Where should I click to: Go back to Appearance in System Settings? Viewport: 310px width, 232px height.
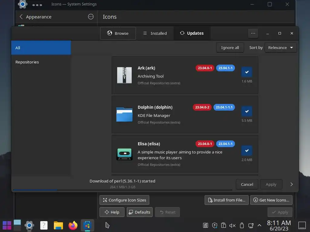[x=36, y=17]
